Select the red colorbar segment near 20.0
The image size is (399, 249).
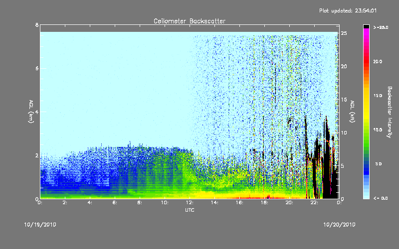pos(366,62)
